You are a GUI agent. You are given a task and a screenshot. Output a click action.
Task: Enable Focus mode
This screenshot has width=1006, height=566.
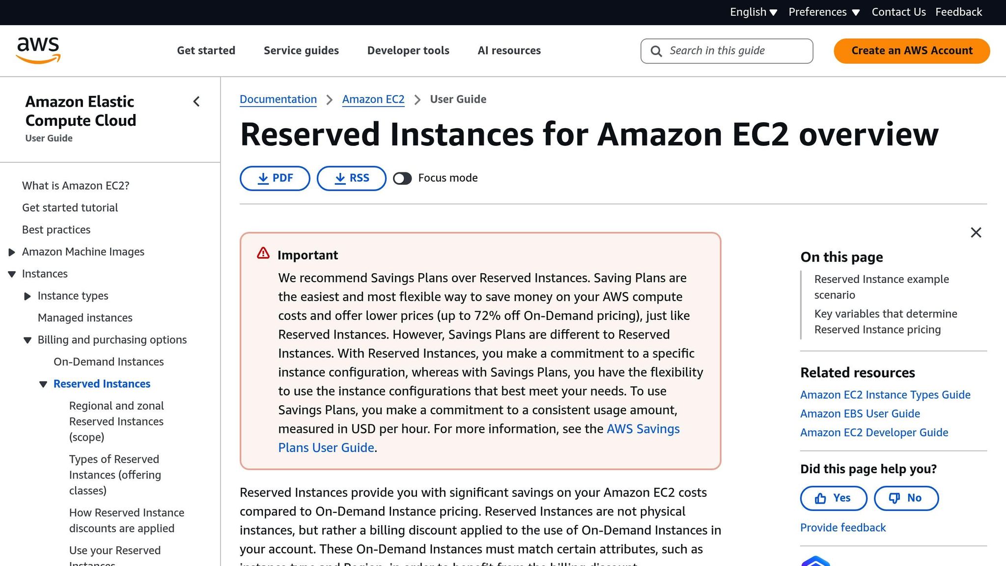(402, 178)
